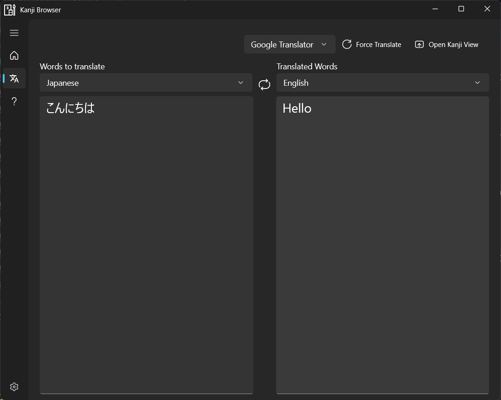Viewport: 501px width, 400px height.
Task: Click the Open Kanji View button
Action: click(447, 44)
